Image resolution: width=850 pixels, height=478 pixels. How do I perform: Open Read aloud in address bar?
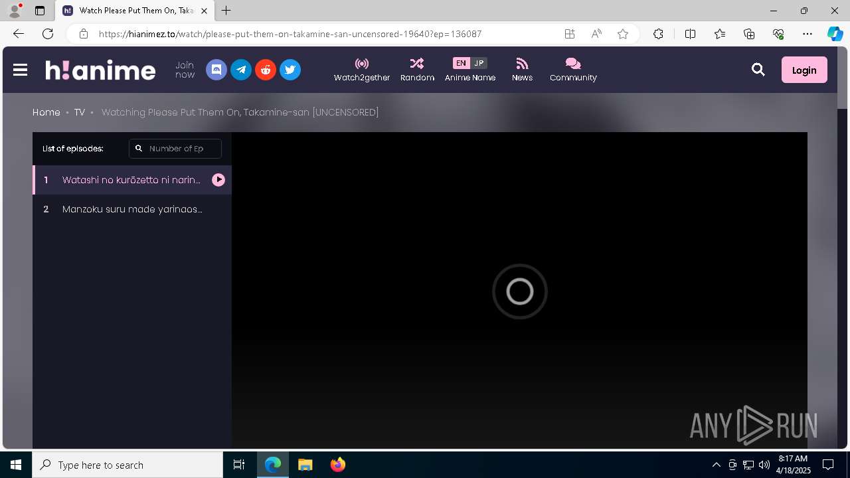(x=596, y=34)
